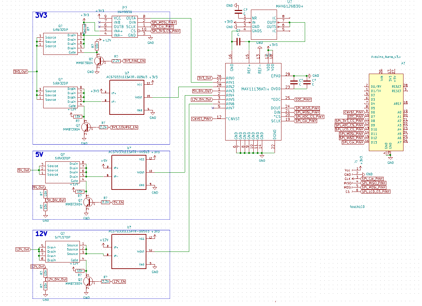Select the SPI_LCD_CS_PINX label on the touchLCD connector
This screenshot has width=422, height=306.
pos(375,192)
